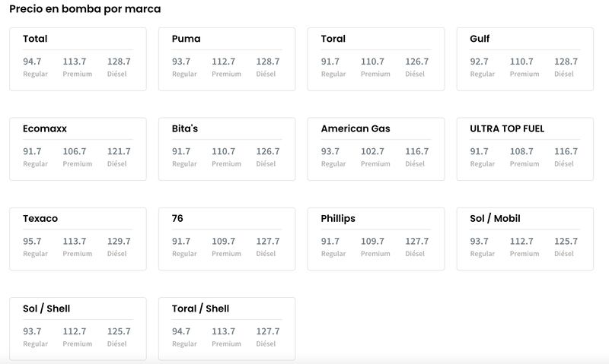Screen dimensions: 609x364
Task: Open the Gulf brand card
Action: point(525,59)
